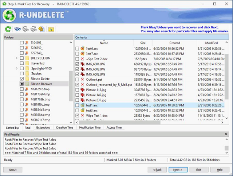Image resolution: width=233 pixels, height=176 pixels.
Task: Open Help with the Help button
Action: (x=220, y=170)
